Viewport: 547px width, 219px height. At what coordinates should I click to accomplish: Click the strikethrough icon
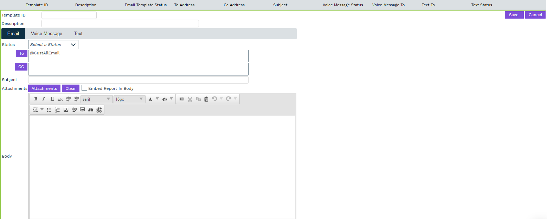60,99
